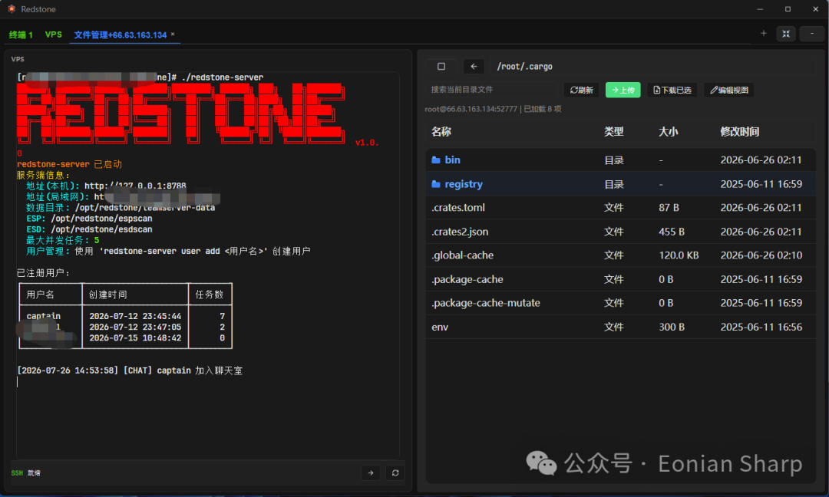Click the folder icon beside registry
Viewport: 829px width, 497px height.
pyautogui.click(x=436, y=184)
